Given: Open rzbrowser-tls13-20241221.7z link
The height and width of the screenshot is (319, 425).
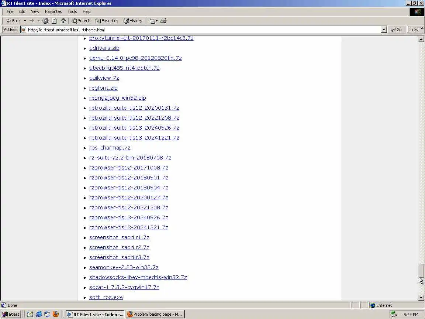Looking at the screenshot, I should [128, 227].
